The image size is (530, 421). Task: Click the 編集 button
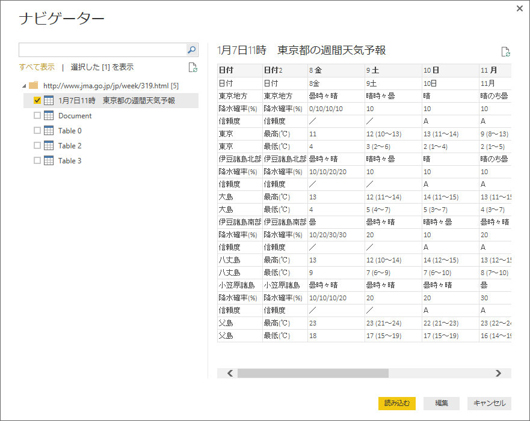442,403
